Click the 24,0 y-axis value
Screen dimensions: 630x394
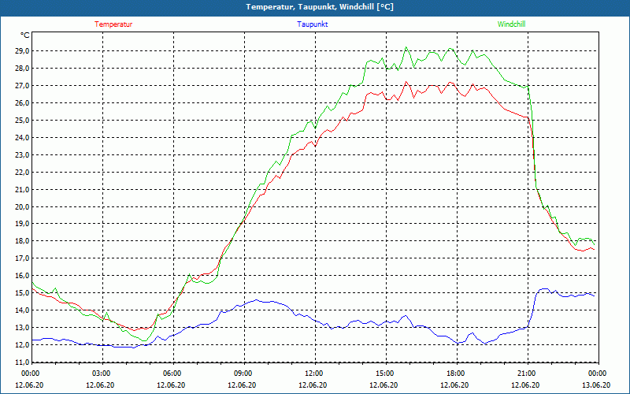pyautogui.click(x=23, y=137)
